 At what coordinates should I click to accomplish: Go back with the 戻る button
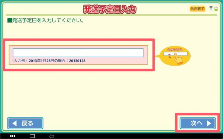(x=25, y=123)
